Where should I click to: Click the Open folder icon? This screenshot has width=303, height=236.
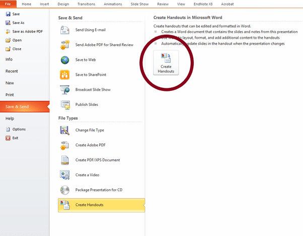click(8, 40)
